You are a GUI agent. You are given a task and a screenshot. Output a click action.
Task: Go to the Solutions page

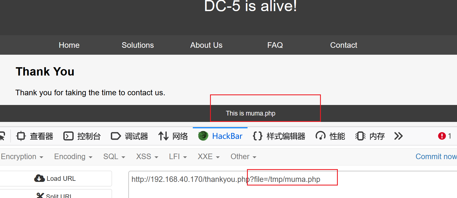tap(138, 45)
